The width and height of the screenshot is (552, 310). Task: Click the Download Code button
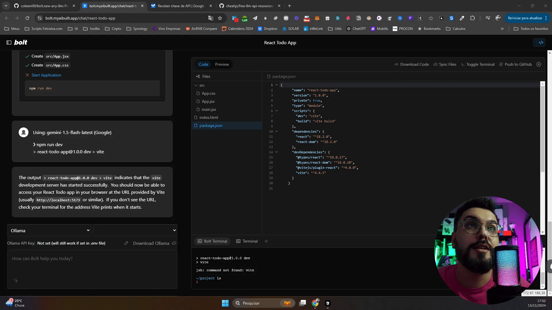pos(411,64)
